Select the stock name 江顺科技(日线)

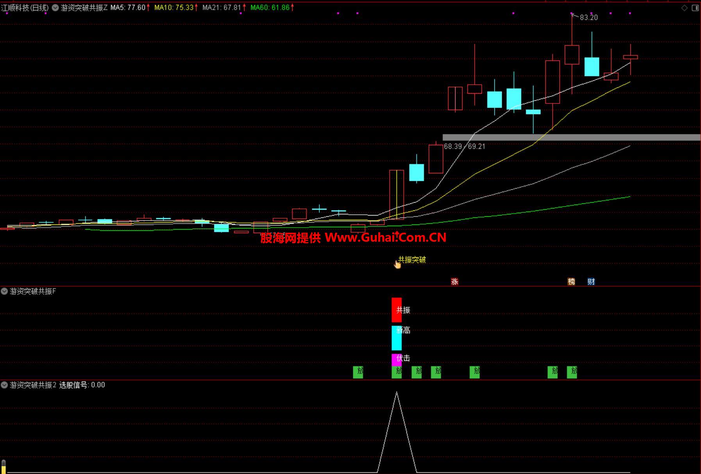coord(25,7)
